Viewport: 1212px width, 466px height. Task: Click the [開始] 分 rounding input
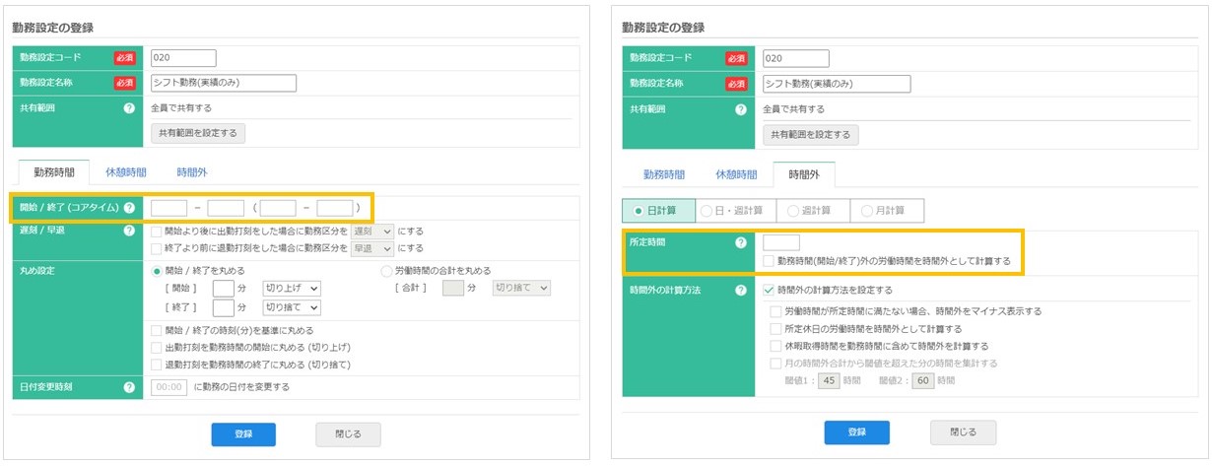(x=224, y=289)
